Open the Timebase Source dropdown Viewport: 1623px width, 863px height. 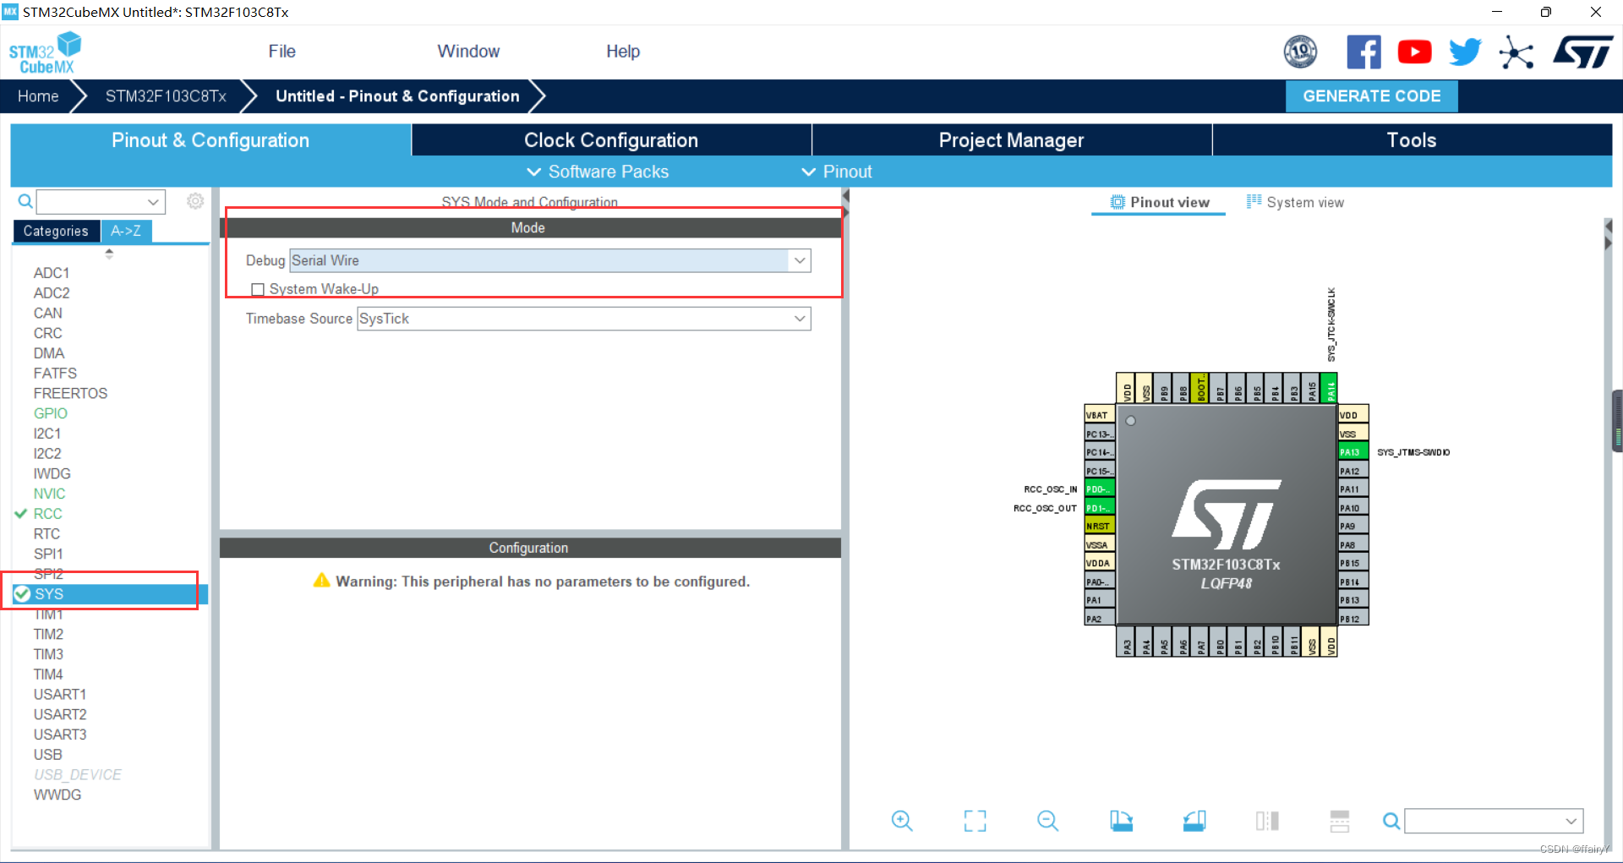point(799,319)
